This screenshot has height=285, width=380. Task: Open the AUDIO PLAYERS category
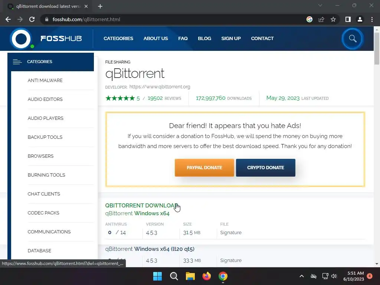[x=46, y=118]
